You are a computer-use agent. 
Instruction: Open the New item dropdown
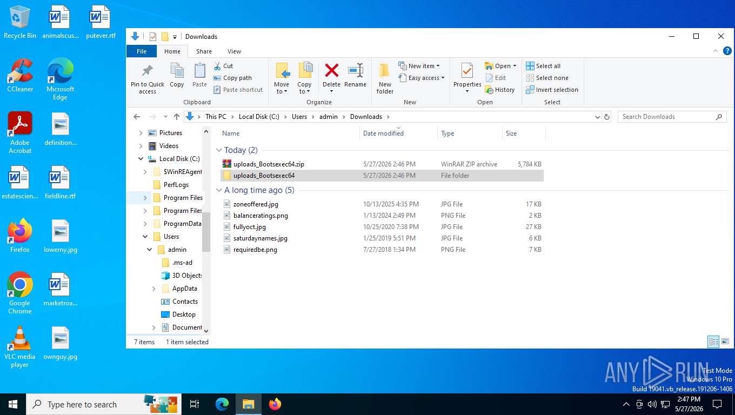coord(419,66)
